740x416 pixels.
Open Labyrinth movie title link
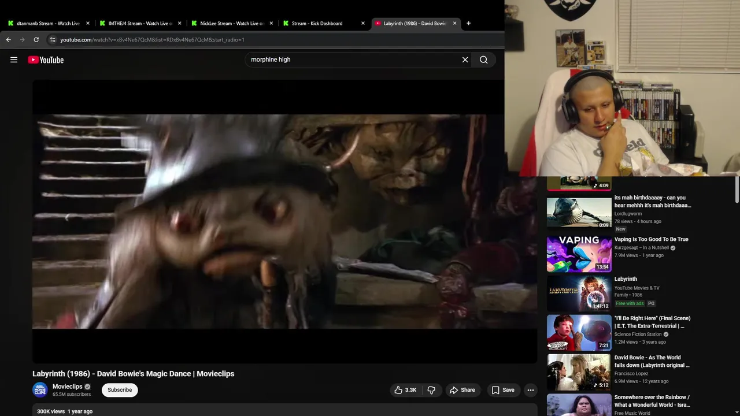[626, 279]
